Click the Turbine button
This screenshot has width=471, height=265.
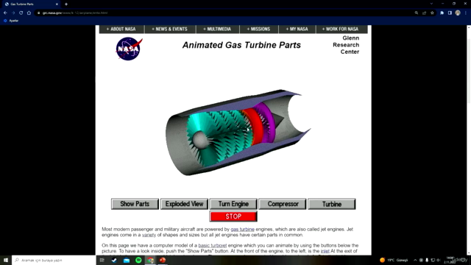(x=332, y=204)
